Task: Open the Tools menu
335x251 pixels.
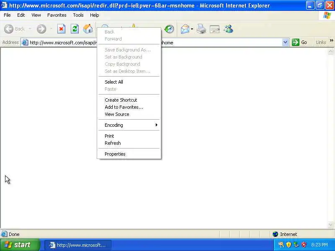Action: (78, 15)
